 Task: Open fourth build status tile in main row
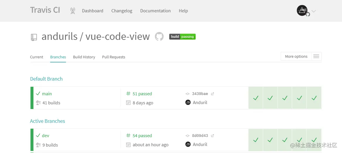coord(299,98)
